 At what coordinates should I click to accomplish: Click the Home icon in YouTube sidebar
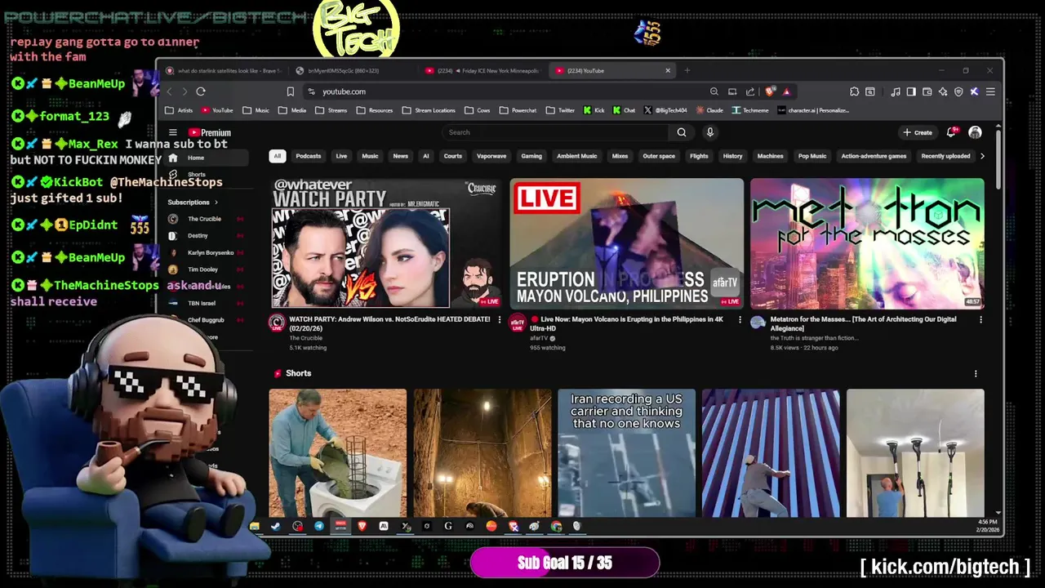tap(173, 158)
